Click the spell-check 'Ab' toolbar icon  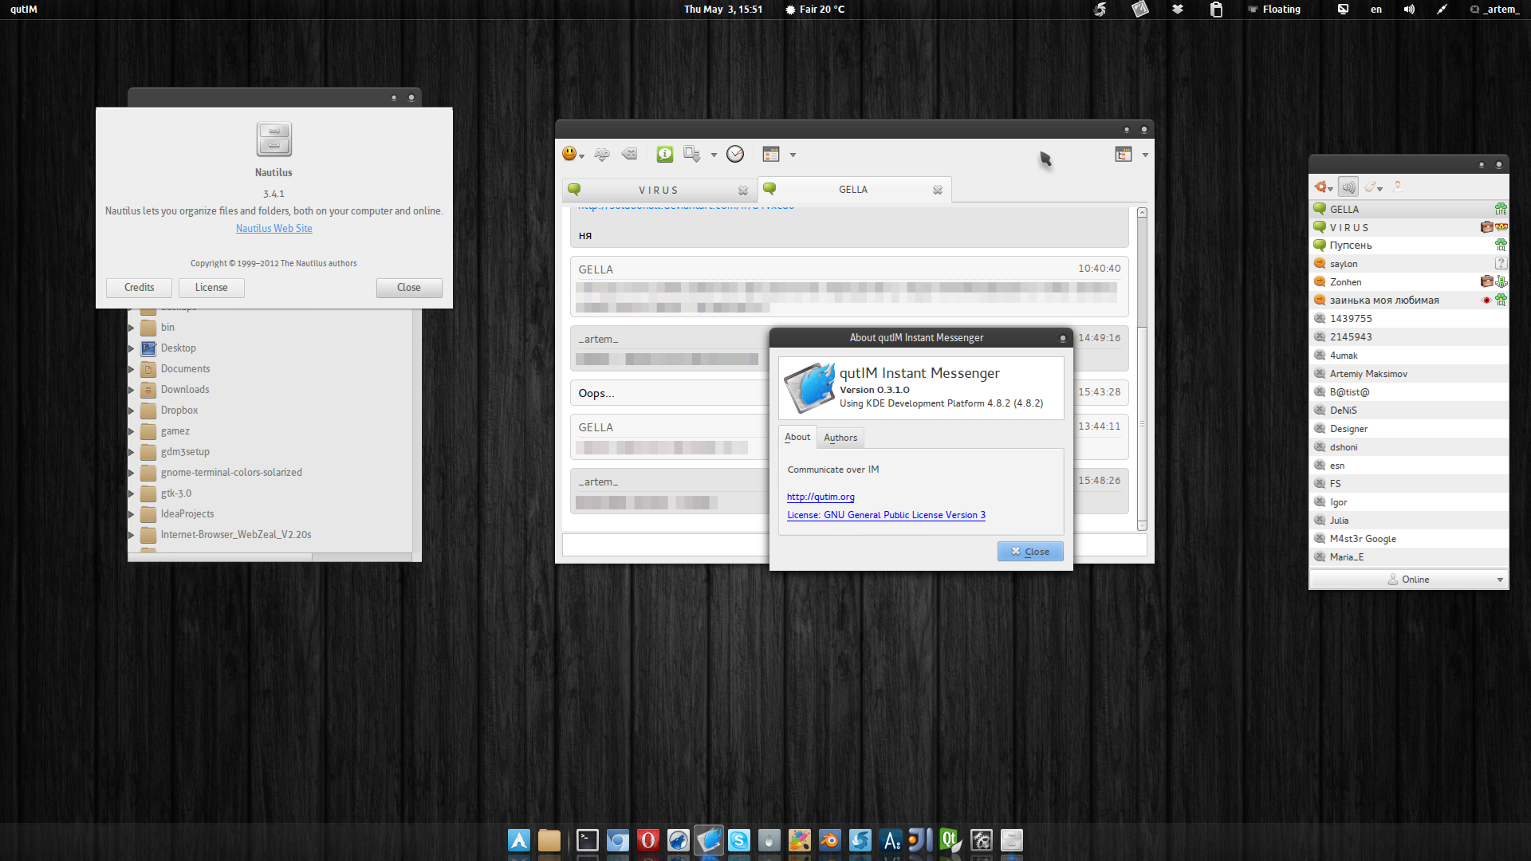pos(602,154)
